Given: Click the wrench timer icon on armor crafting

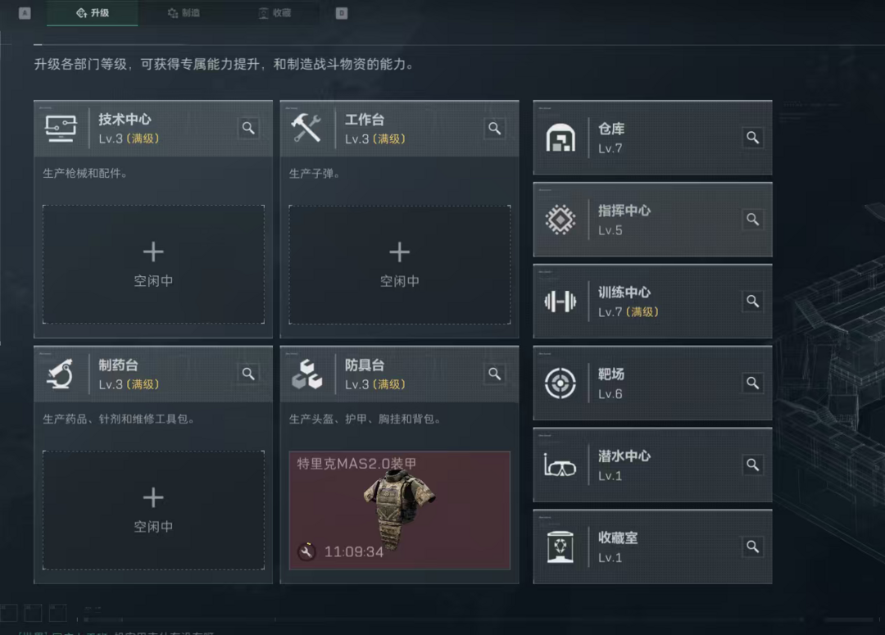Looking at the screenshot, I should click(306, 551).
